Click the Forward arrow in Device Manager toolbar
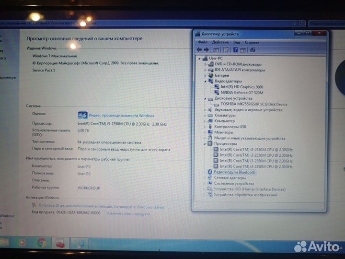This screenshot has width=345, height=259. point(206,50)
